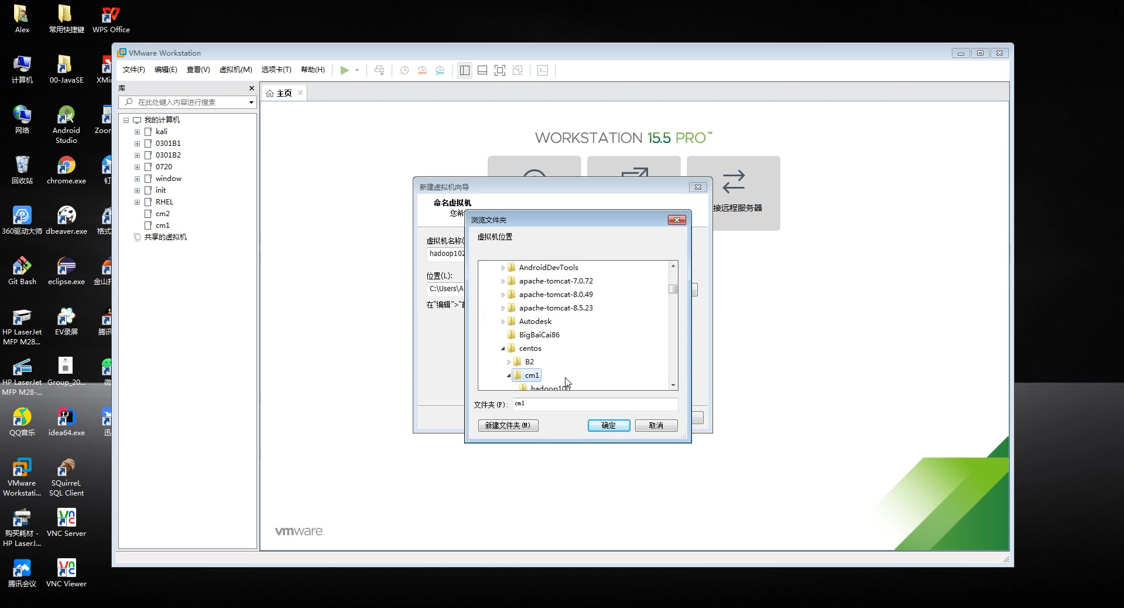
Task: Click folder list scroll up arrow
Action: click(x=673, y=266)
